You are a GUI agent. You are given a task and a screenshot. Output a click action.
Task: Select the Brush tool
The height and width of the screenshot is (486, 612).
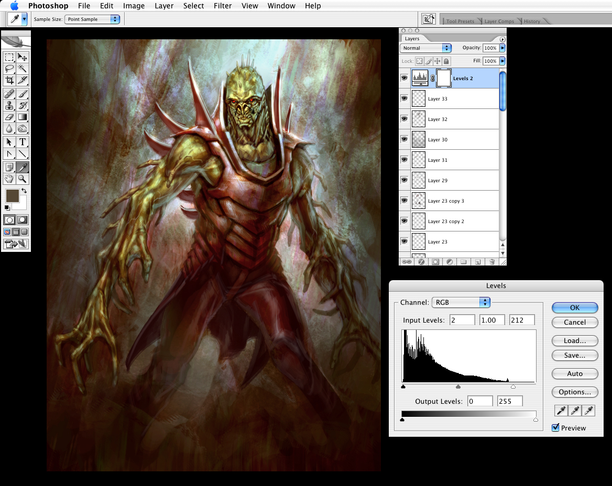(x=23, y=94)
